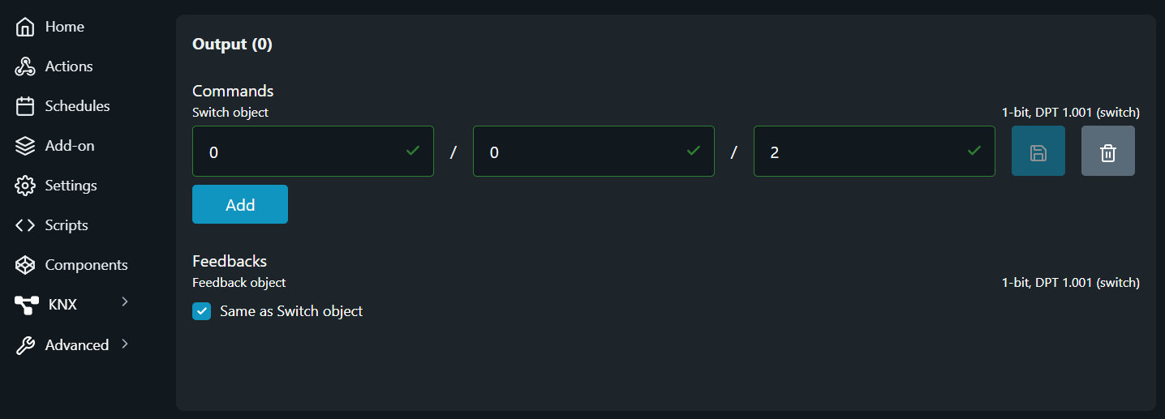The image size is (1165, 419).
Task: Click the Settings gear icon
Action: pyautogui.click(x=25, y=186)
